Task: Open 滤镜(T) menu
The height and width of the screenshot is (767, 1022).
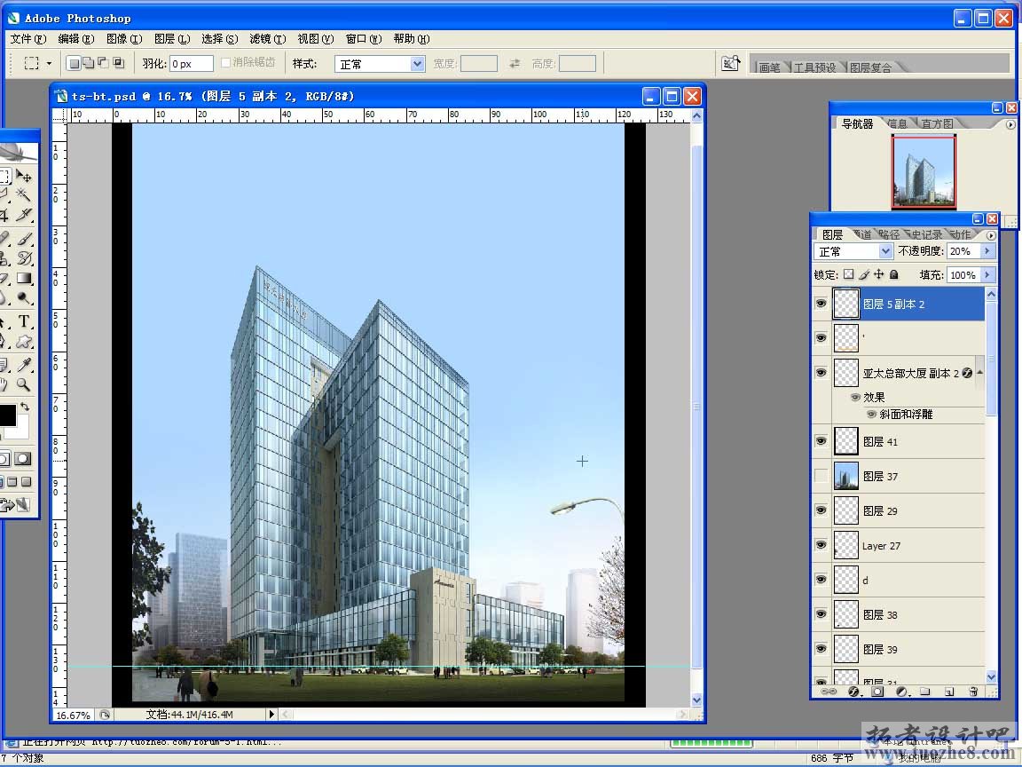Action: (267, 39)
